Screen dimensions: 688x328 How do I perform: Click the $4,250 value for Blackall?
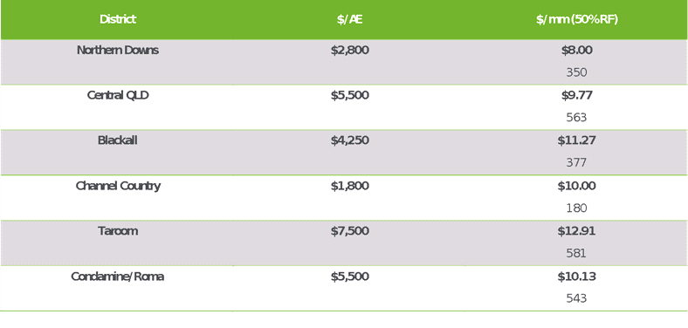coord(350,140)
